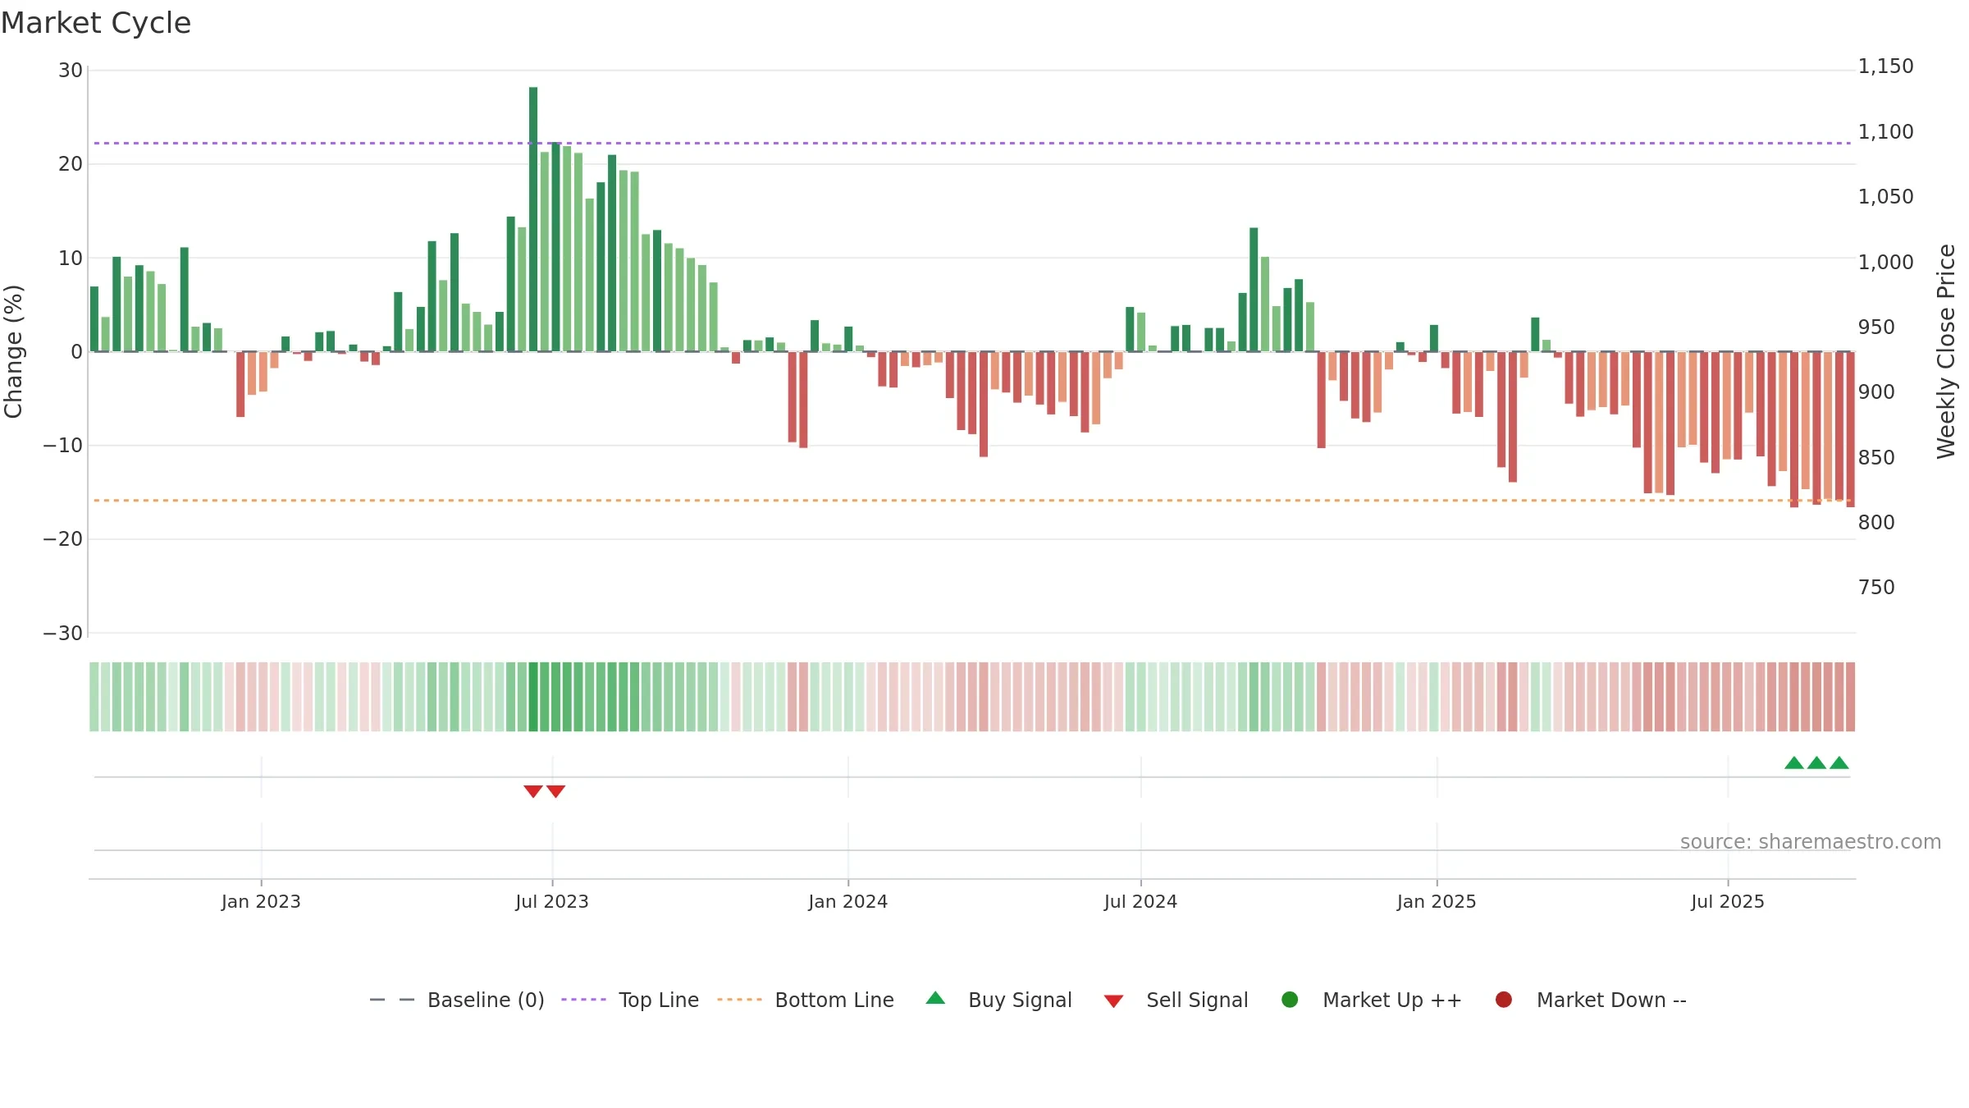
Task: Click the Jan 2024 axis label
Action: tap(847, 901)
